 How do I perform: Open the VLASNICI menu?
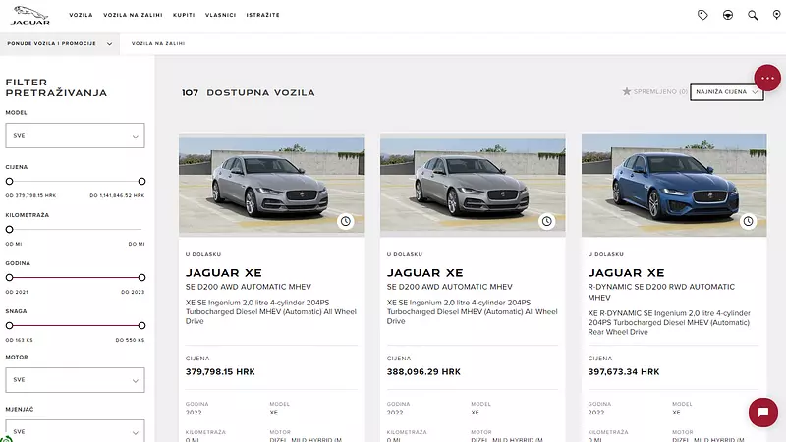(220, 15)
